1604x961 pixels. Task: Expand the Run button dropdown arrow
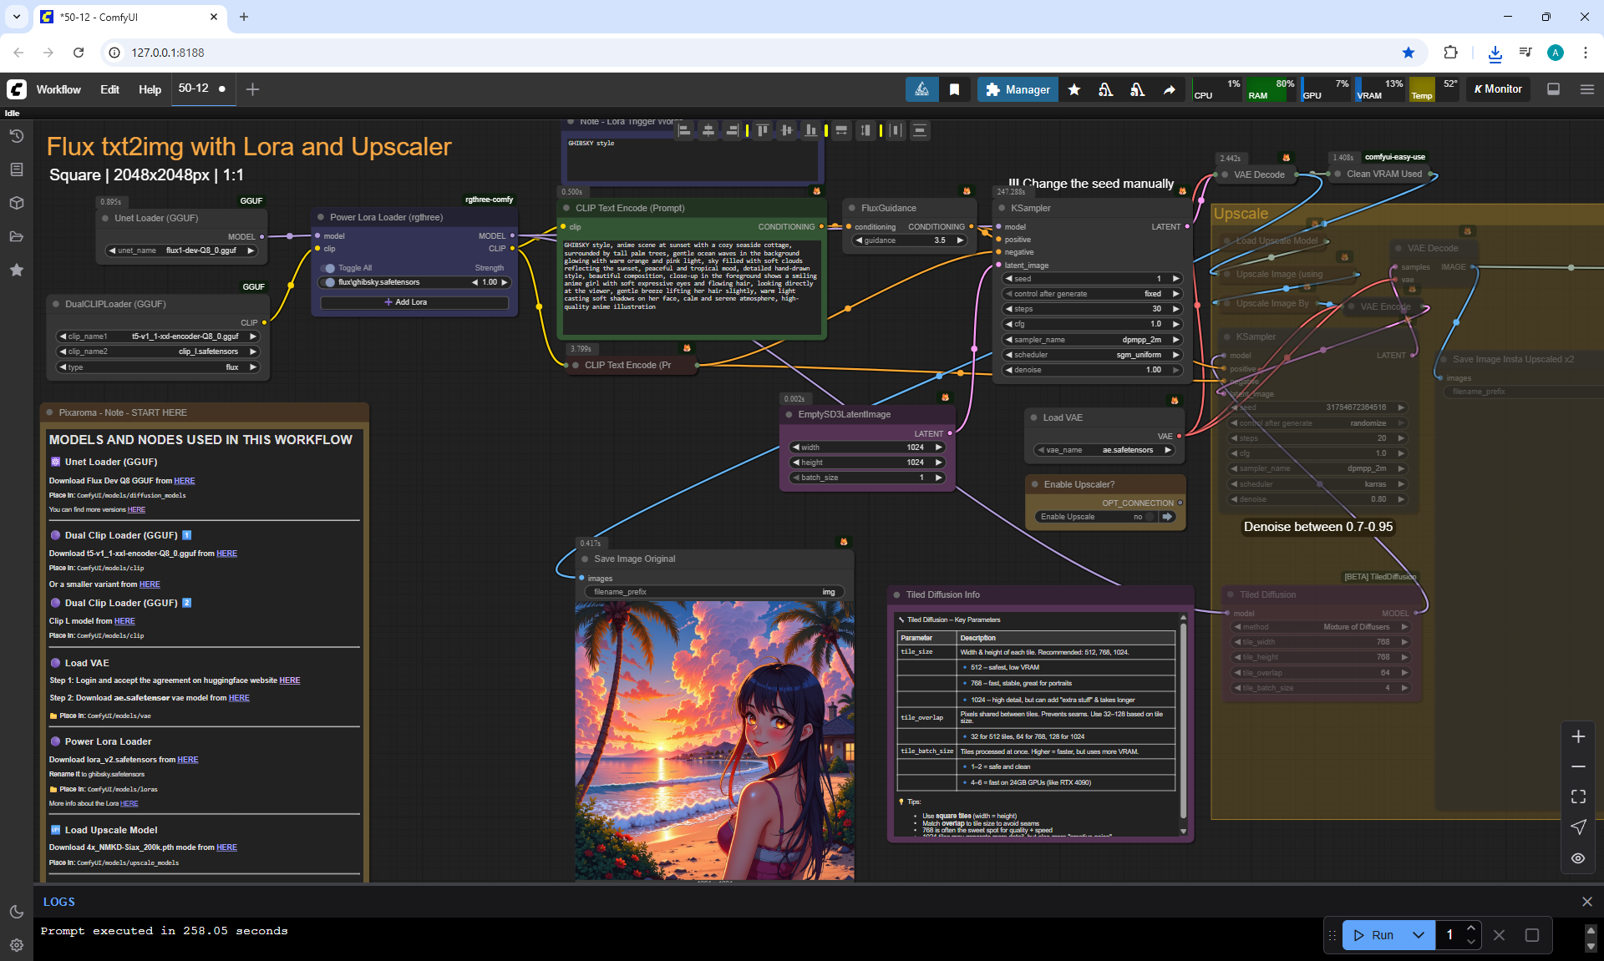(x=1418, y=935)
